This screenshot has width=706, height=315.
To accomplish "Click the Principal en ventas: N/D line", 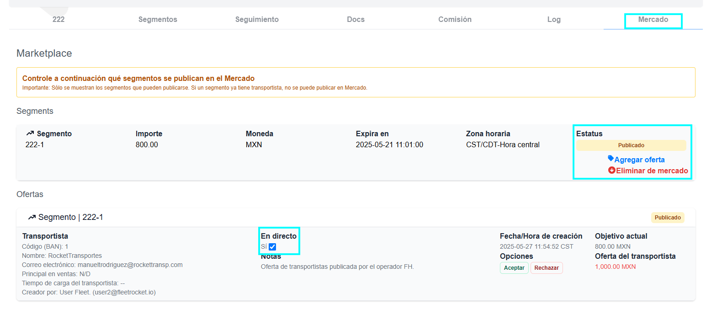I will point(56,274).
